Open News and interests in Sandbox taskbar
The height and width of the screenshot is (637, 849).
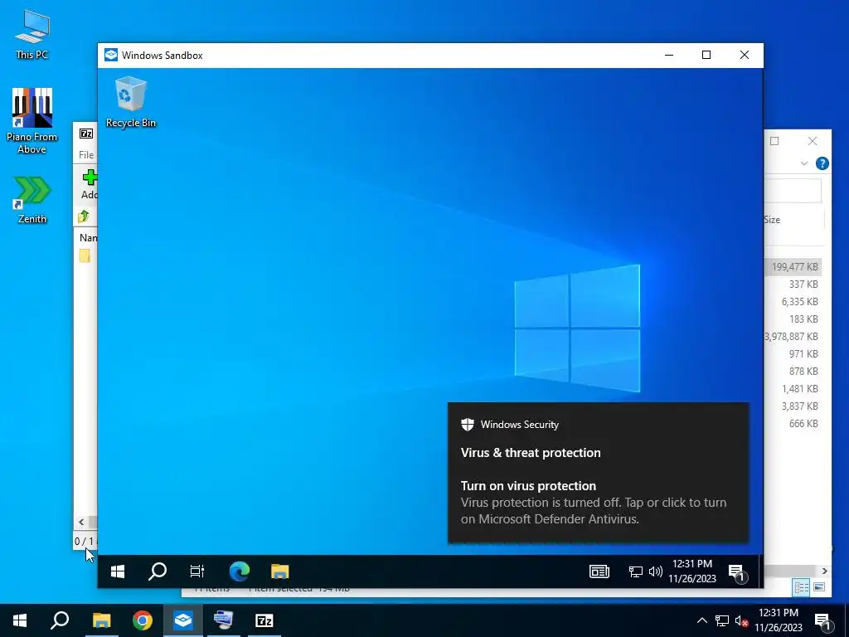[599, 571]
